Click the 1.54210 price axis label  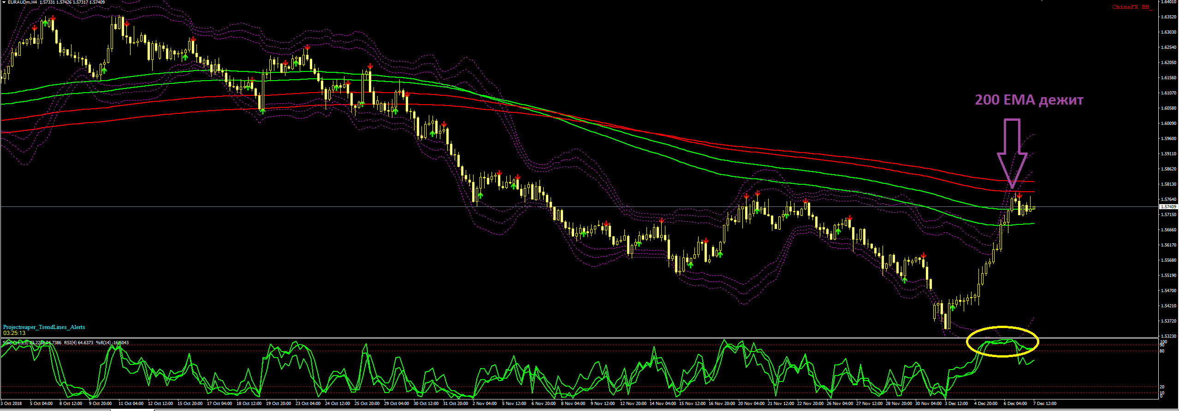point(1168,306)
